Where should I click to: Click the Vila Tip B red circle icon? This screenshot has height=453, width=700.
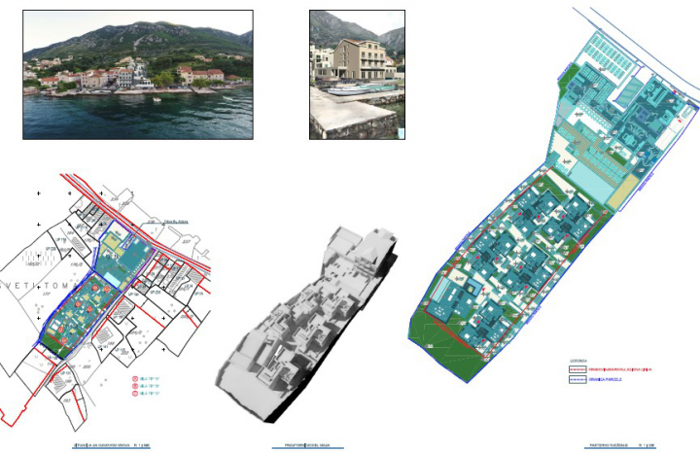[135, 386]
